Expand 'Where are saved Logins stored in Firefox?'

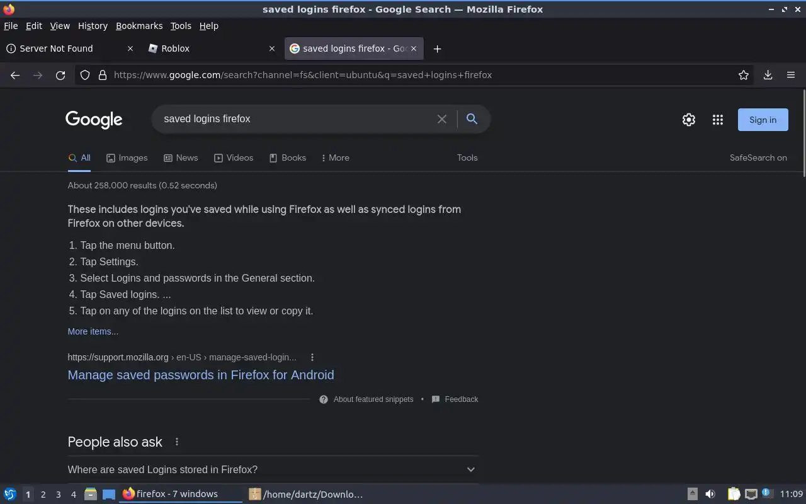coord(273,469)
